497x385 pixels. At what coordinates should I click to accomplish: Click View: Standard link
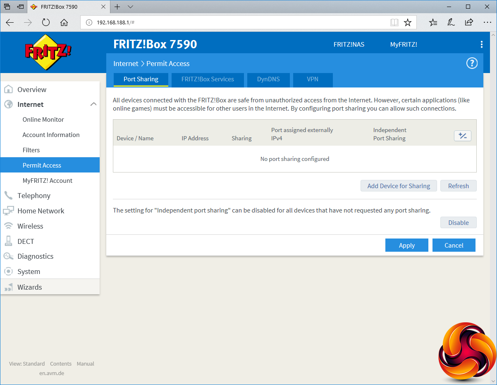(x=27, y=364)
